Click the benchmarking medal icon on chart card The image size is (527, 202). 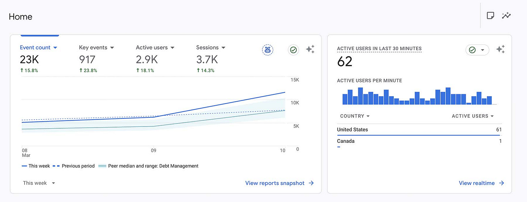tap(267, 50)
